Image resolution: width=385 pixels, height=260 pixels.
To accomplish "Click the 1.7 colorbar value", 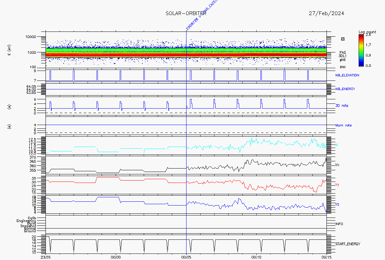I will (368, 45).
